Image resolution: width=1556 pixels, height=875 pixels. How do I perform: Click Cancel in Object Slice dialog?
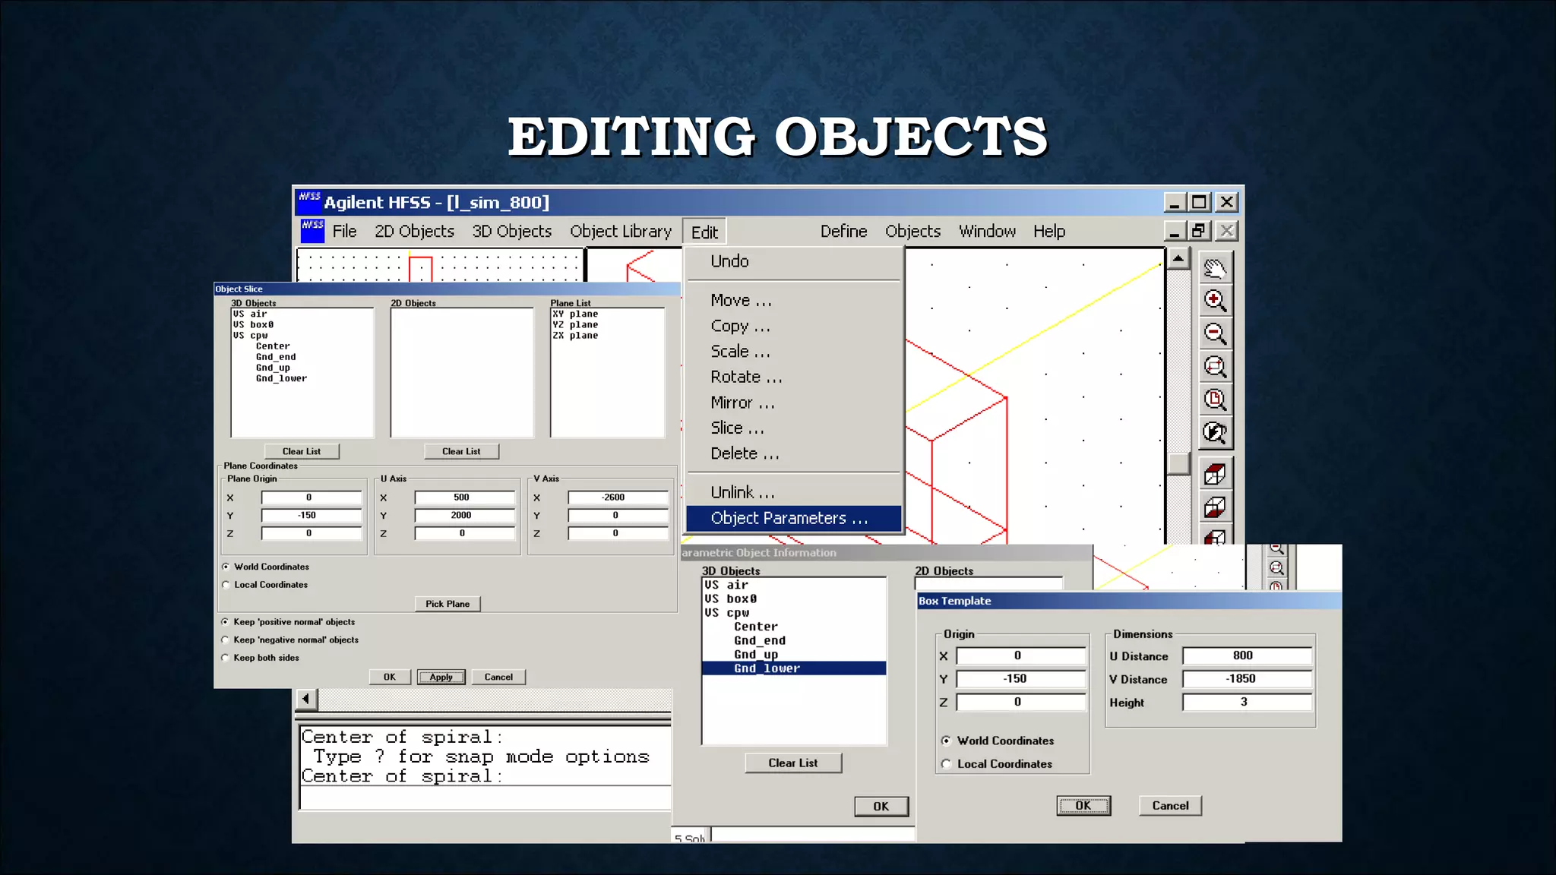(x=498, y=677)
